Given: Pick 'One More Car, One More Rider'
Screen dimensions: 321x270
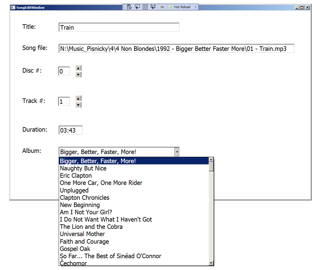Looking at the screenshot, I should 134,183.
